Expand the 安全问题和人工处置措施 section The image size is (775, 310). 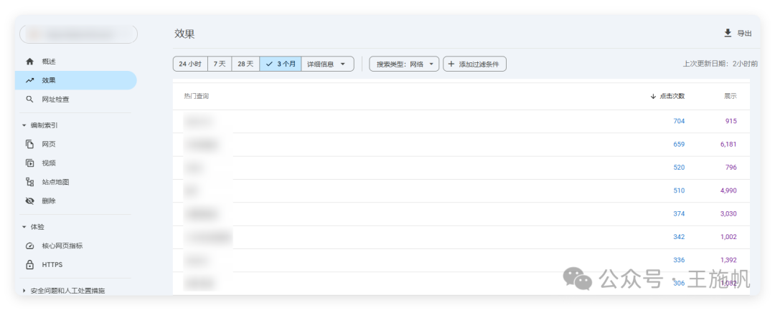click(x=24, y=291)
